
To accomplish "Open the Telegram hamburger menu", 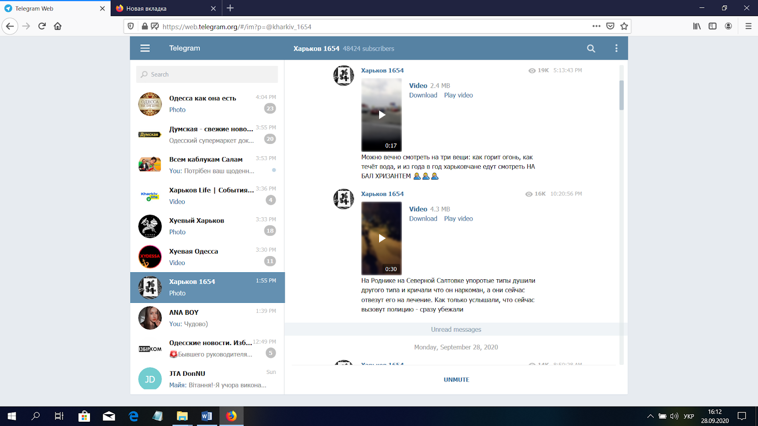I will tap(145, 48).
